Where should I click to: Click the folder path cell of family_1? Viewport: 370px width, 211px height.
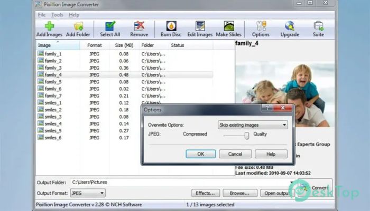[153, 54]
